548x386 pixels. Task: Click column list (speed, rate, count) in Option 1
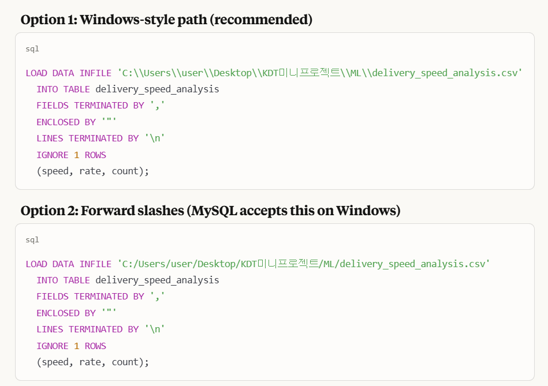[x=92, y=171]
